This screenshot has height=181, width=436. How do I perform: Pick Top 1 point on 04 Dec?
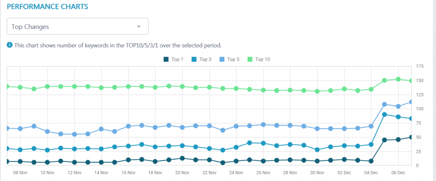point(371,161)
